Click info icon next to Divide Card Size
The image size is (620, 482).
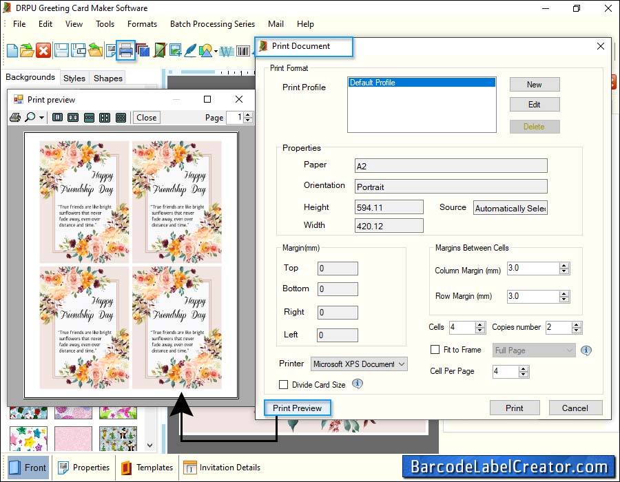[358, 384]
